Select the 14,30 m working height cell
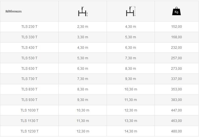199x137 pixels. 131,131
